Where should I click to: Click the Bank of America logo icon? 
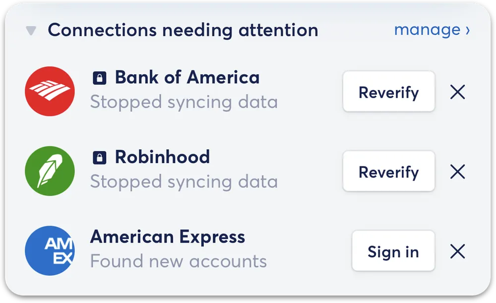[x=50, y=91]
